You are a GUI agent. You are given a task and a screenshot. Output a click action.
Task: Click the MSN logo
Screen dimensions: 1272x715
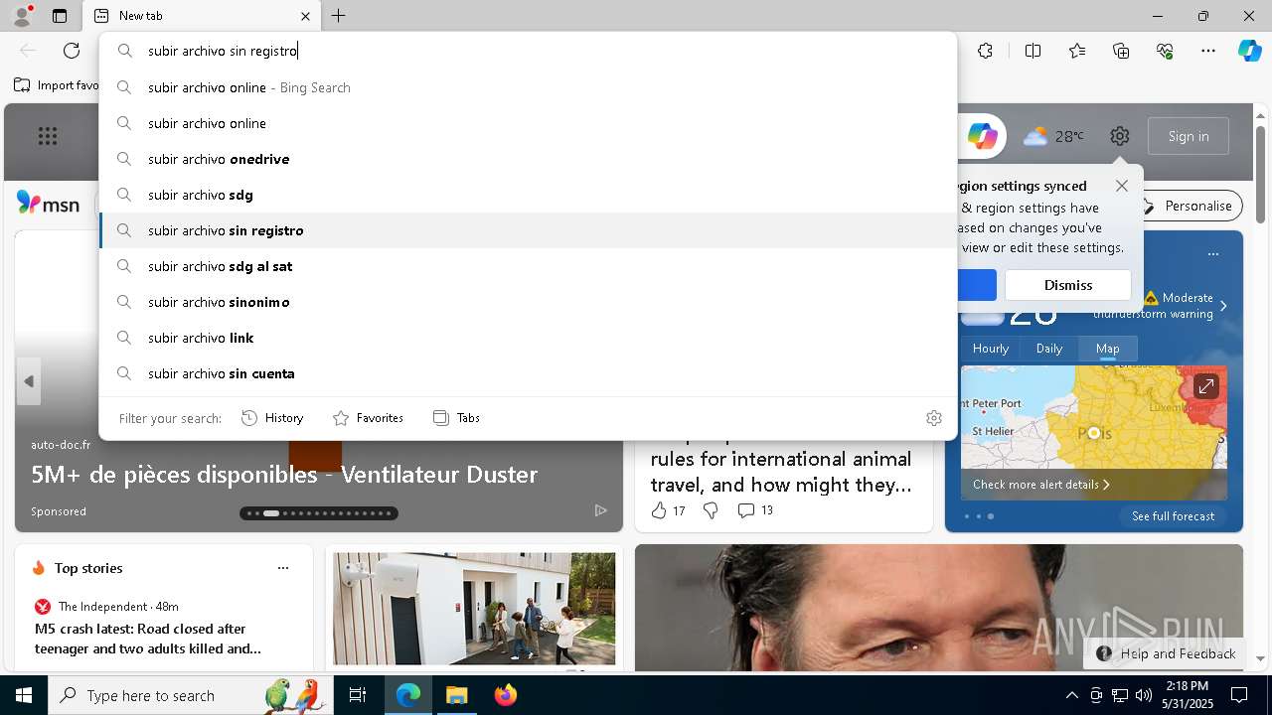point(48,204)
